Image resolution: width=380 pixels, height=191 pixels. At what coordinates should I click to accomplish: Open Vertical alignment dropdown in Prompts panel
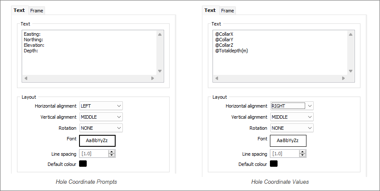click(x=101, y=117)
